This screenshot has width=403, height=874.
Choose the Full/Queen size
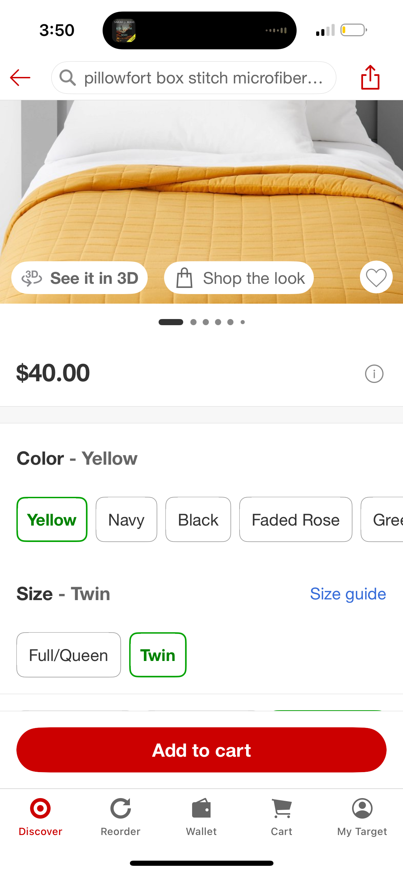[68, 655]
